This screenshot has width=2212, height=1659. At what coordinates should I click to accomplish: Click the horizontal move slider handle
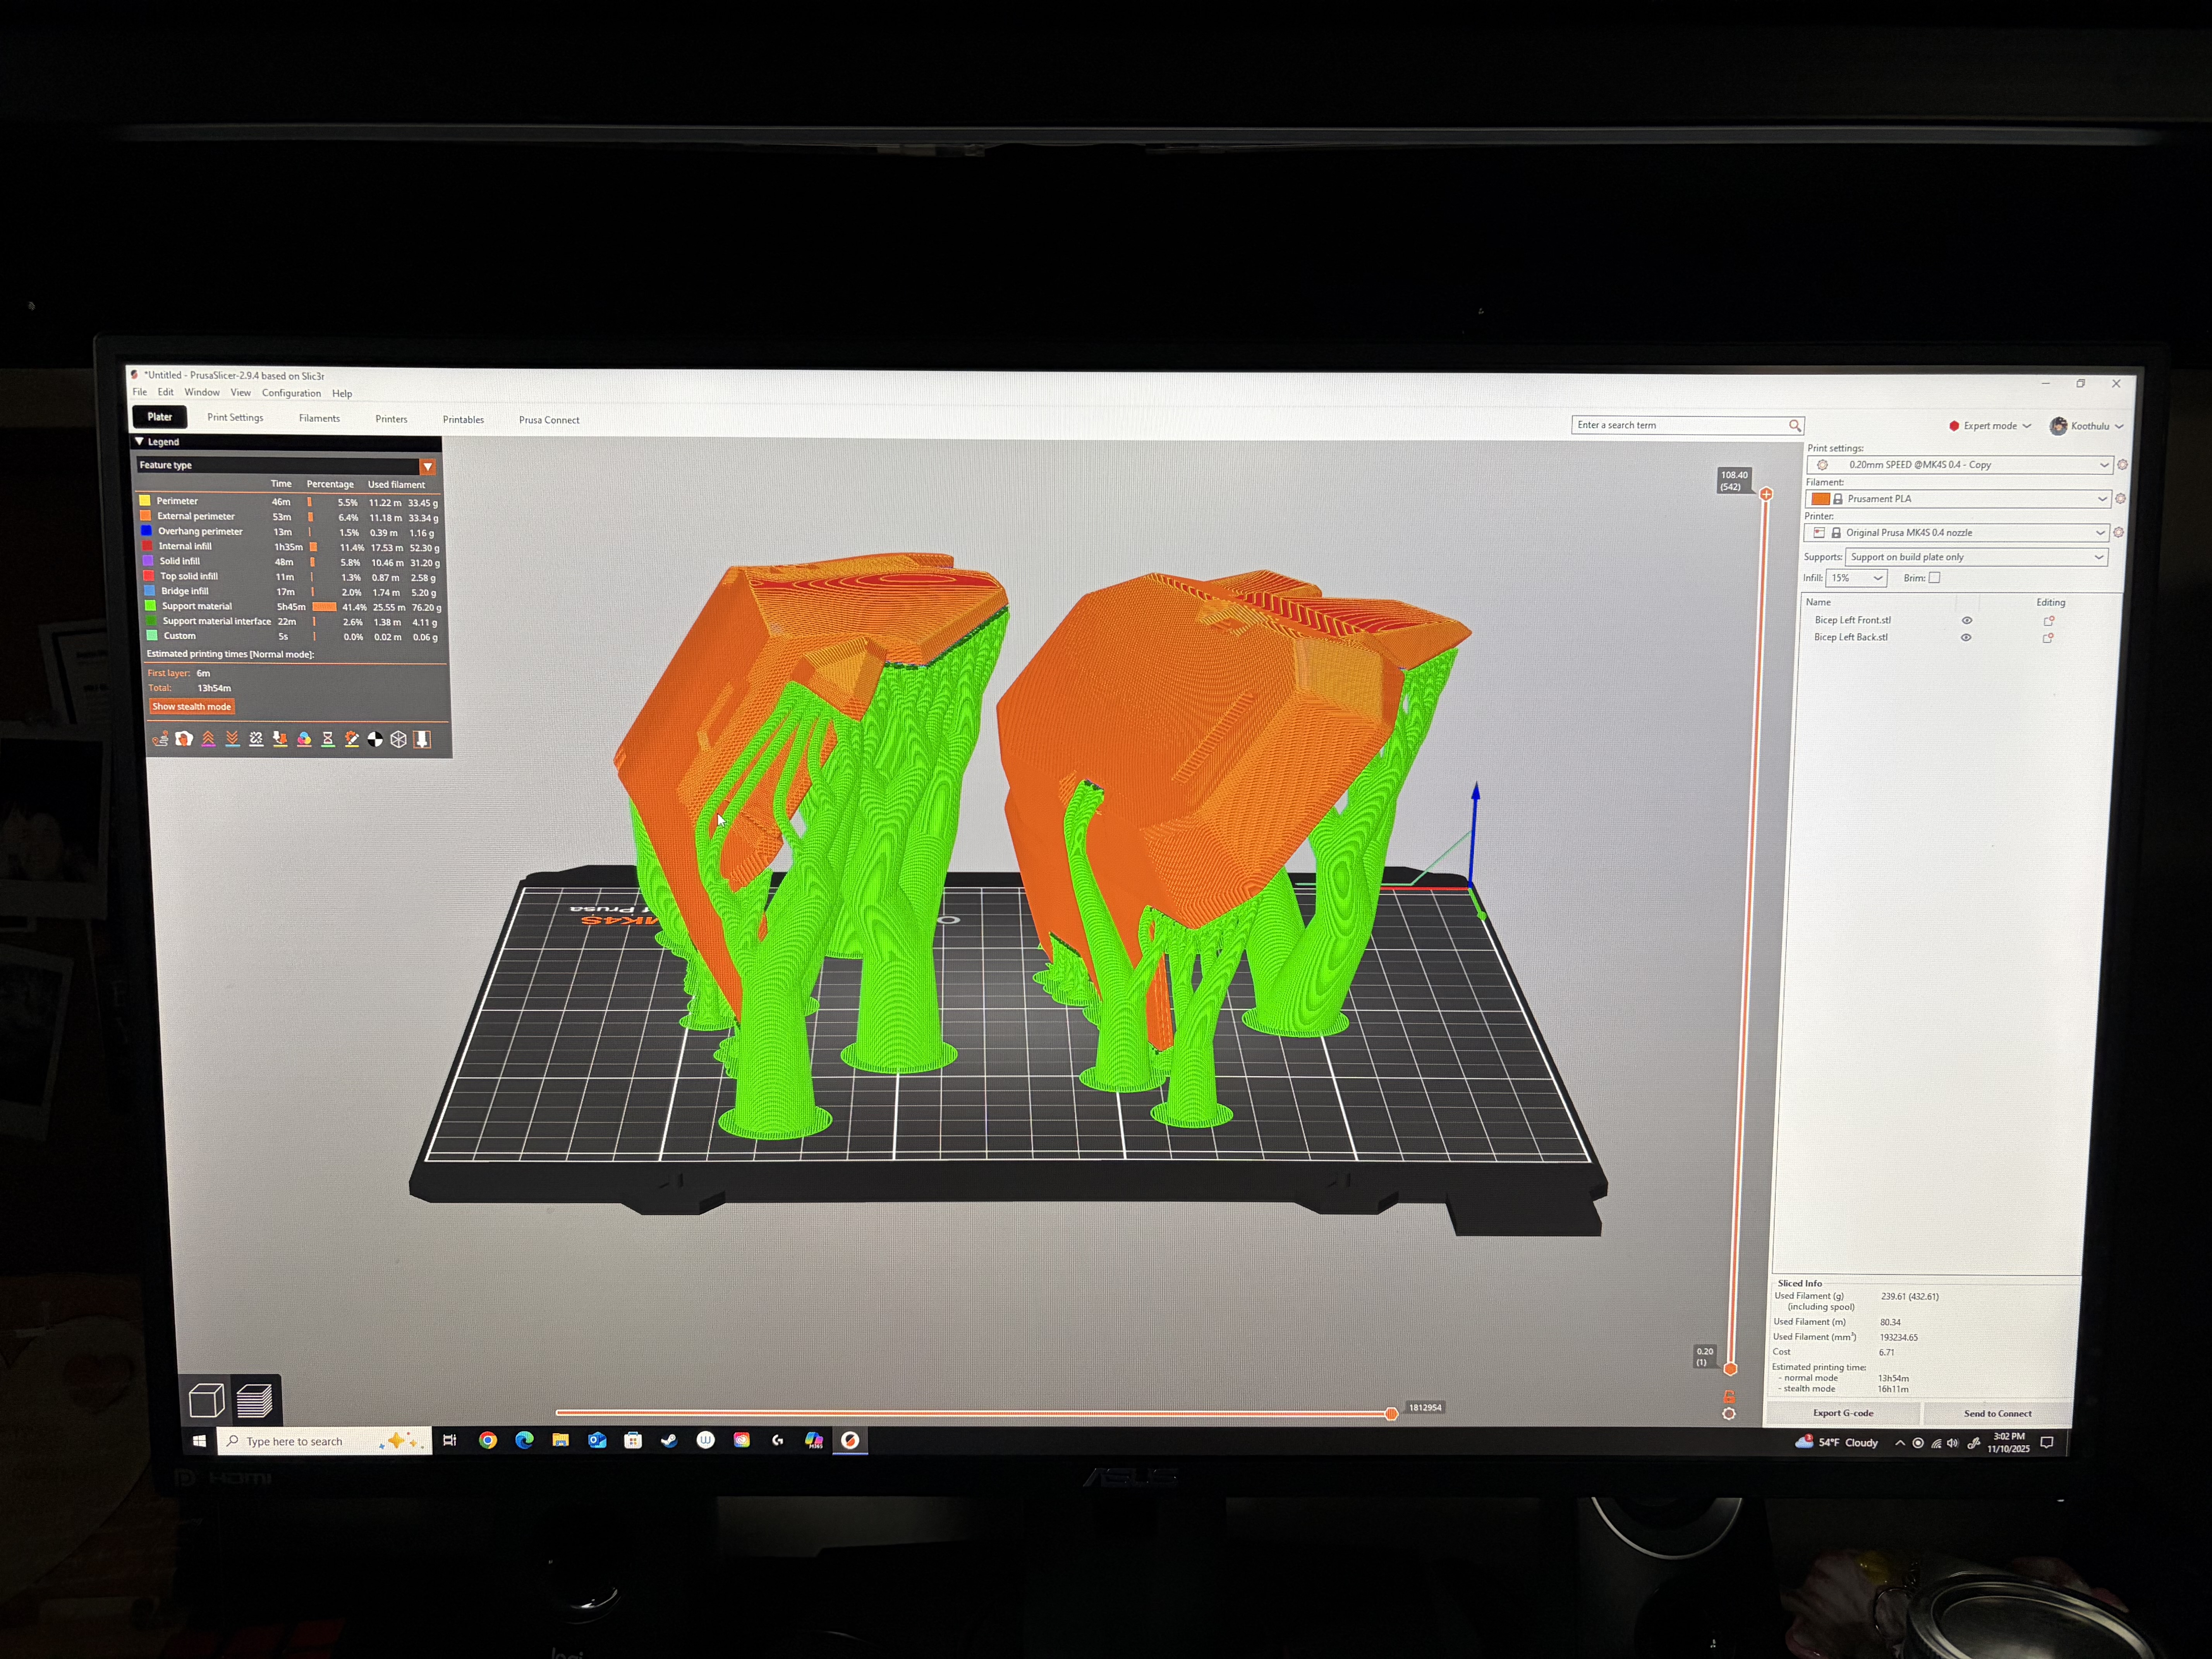point(1391,1413)
